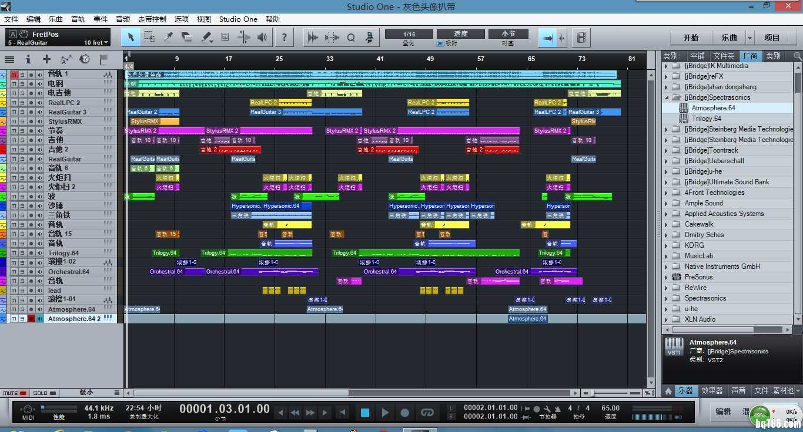Open the track list icon

[9, 59]
